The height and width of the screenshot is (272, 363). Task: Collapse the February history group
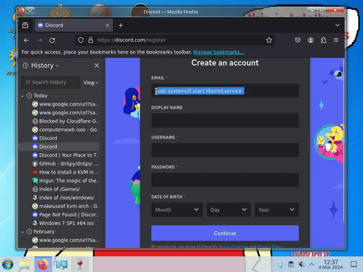point(22,232)
